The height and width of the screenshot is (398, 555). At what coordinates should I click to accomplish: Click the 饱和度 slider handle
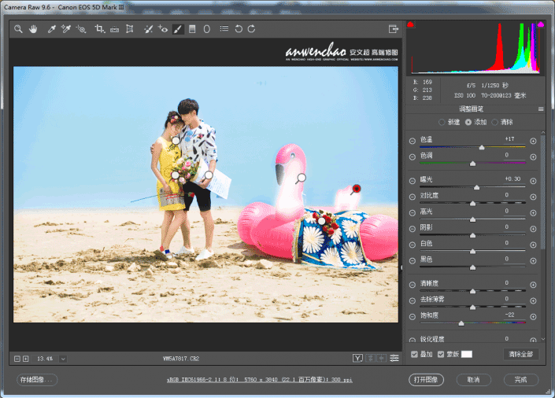coord(461,323)
